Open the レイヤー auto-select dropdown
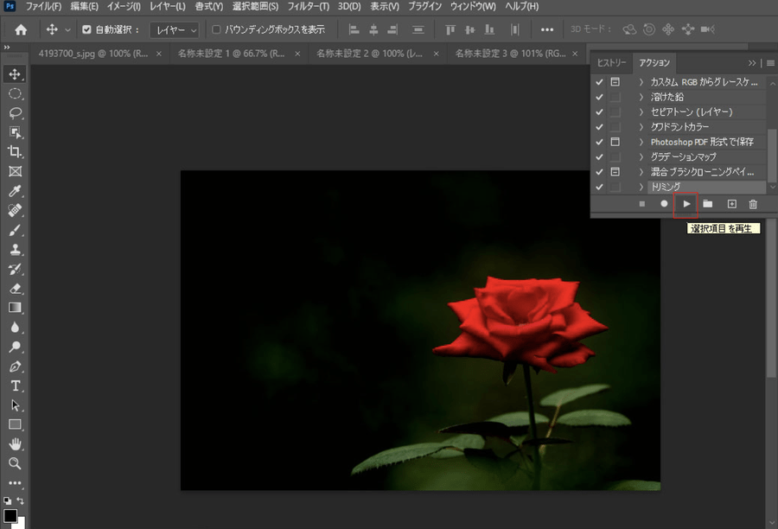778x529 pixels. pyautogui.click(x=175, y=29)
